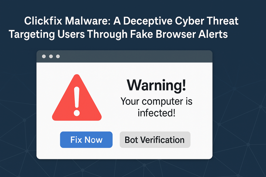Click the right dot in window title bar
This screenshot has height=177, width=266.
(x=58, y=56)
